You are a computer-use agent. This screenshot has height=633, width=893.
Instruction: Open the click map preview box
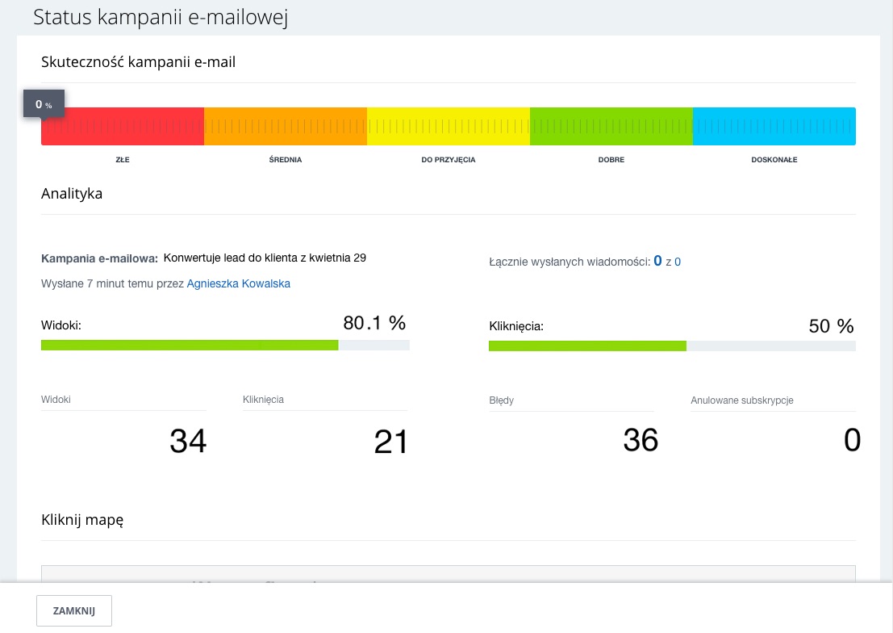(x=448, y=573)
